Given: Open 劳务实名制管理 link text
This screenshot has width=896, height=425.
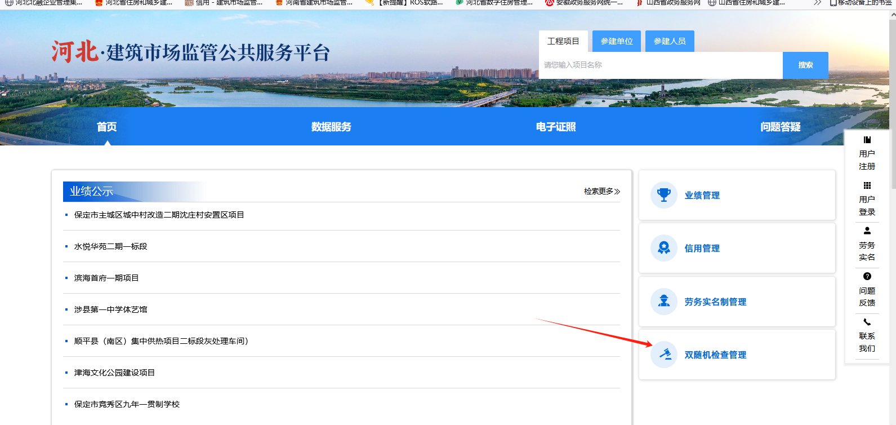Looking at the screenshot, I should 715,302.
